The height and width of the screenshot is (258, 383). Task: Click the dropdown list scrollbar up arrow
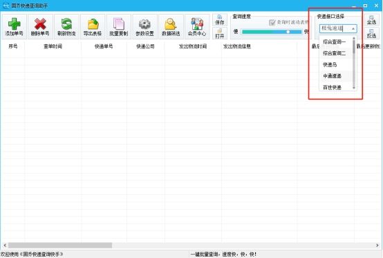[354, 38]
